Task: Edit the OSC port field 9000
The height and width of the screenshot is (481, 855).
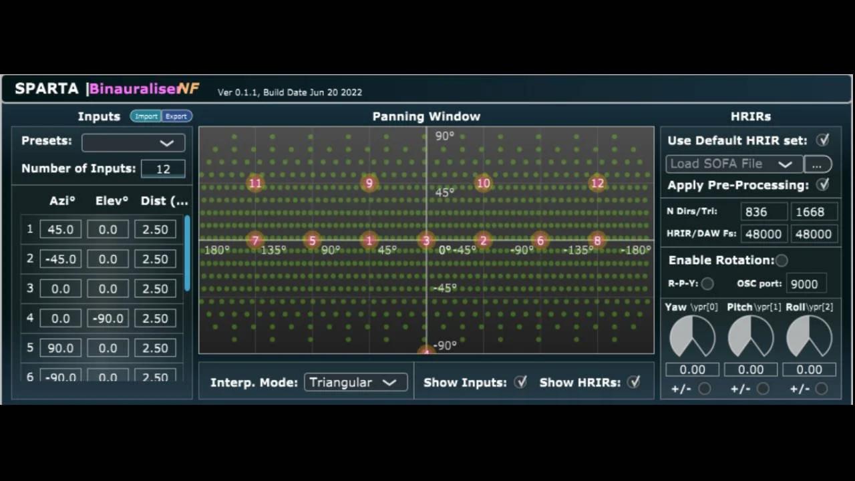Action: click(806, 284)
